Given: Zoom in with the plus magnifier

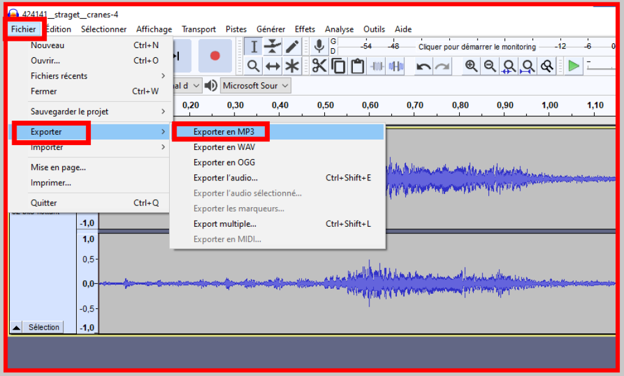Looking at the screenshot, I should click(471, 66).
